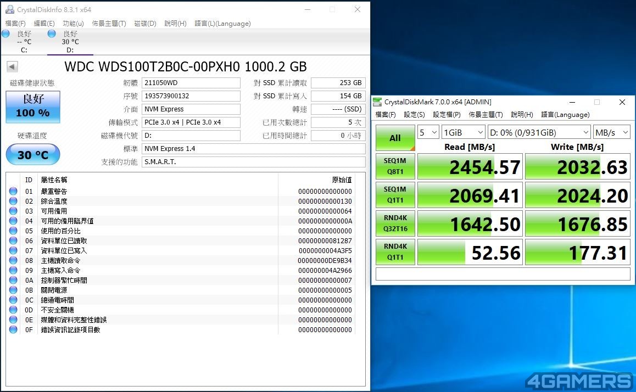Open 說明(H) menu in CrystalDiskMark
Screen dimensions: 636x392
click(x=522, y=115)
